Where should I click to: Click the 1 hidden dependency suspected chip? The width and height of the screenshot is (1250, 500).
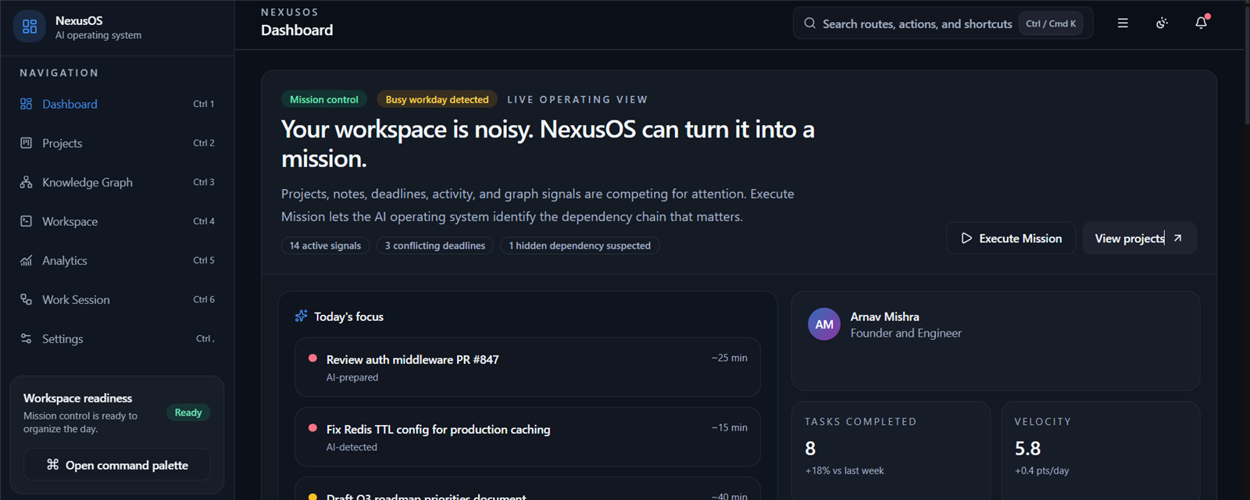[580, 245]
